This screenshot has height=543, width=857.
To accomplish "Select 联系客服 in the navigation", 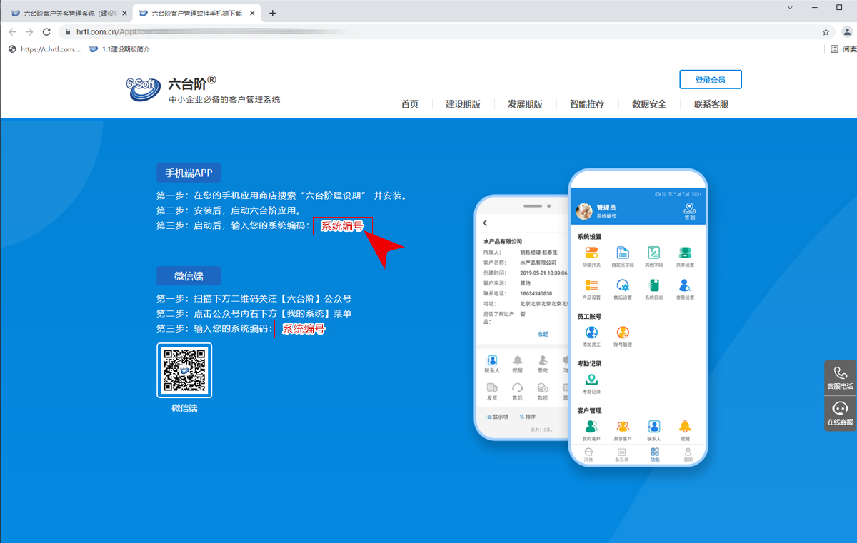I will 711,104.
